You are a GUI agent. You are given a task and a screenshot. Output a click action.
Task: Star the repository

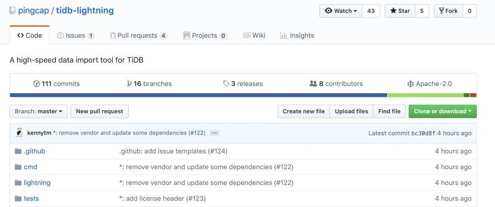coord(400,11)
